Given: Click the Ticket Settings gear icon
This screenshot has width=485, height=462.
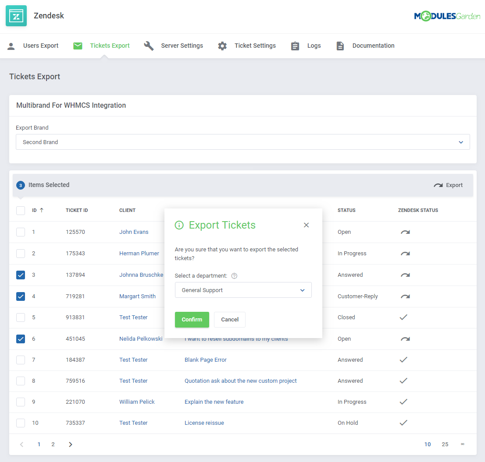Looking at the screenshot, I should pos(222,46).
